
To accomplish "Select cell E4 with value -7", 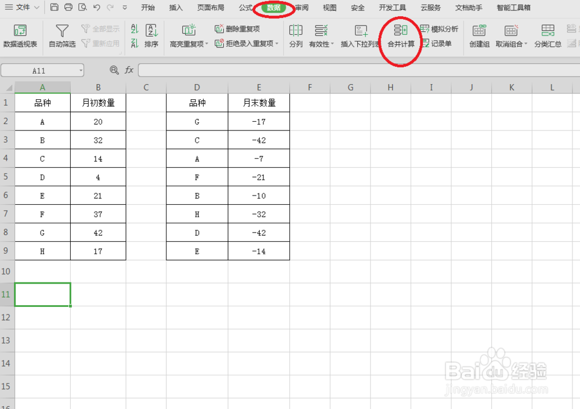I will click(259, 158).
